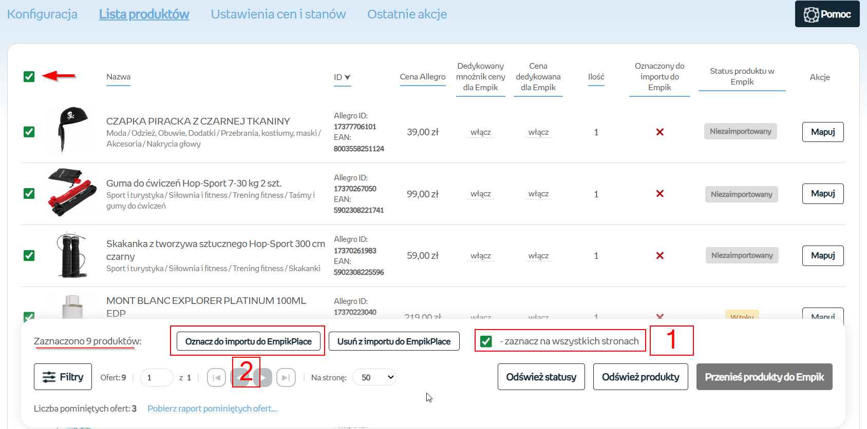Sort by ID column arrow
867x429 pixels.
(347, 77)
